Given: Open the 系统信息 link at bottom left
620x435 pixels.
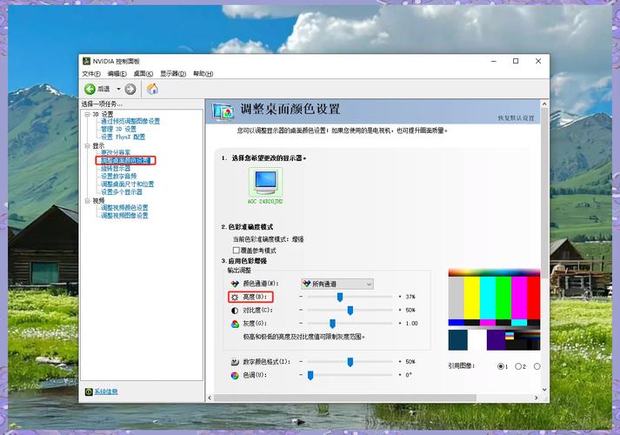Looking at the screenshot, I should click(106, 391).
